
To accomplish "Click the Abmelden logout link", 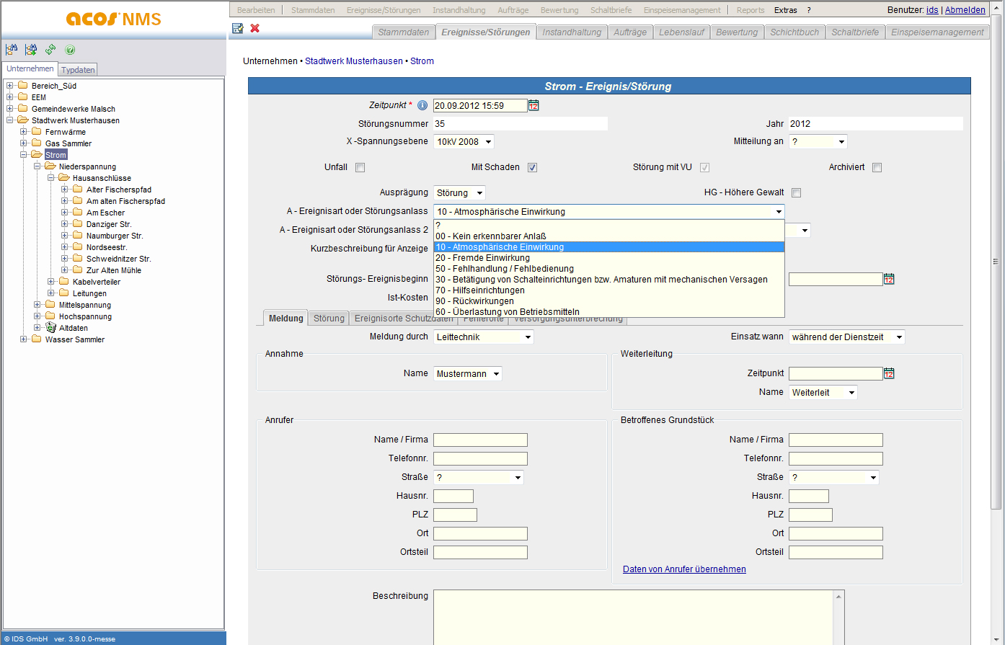I will click(x=965, y=10).
